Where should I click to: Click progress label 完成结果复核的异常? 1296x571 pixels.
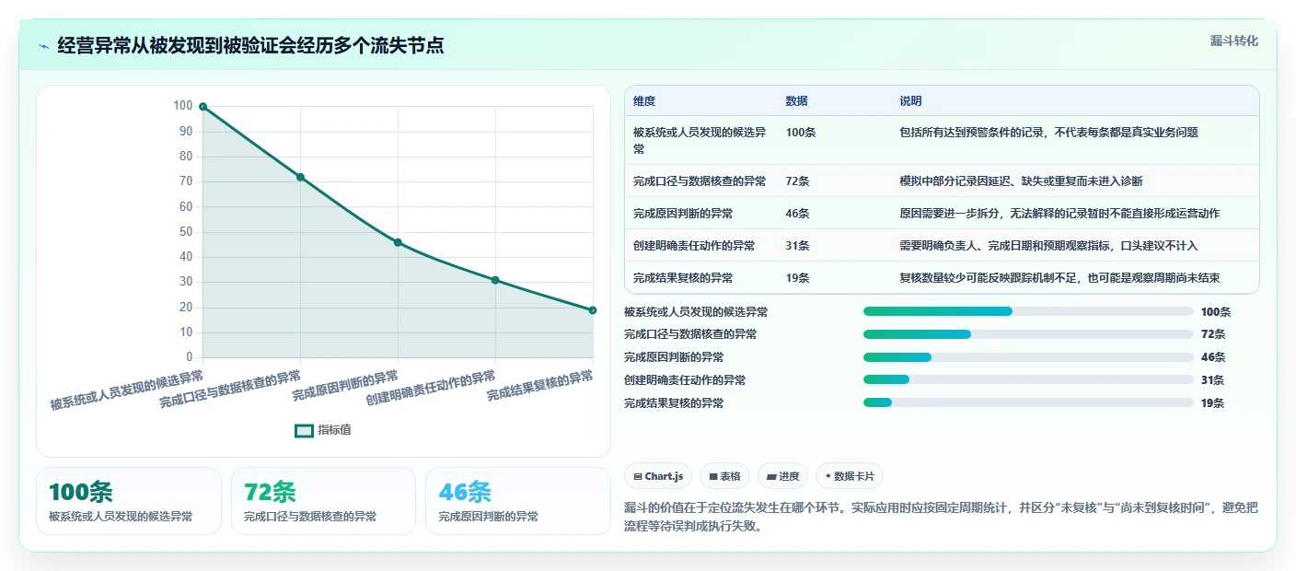(674, 403)
